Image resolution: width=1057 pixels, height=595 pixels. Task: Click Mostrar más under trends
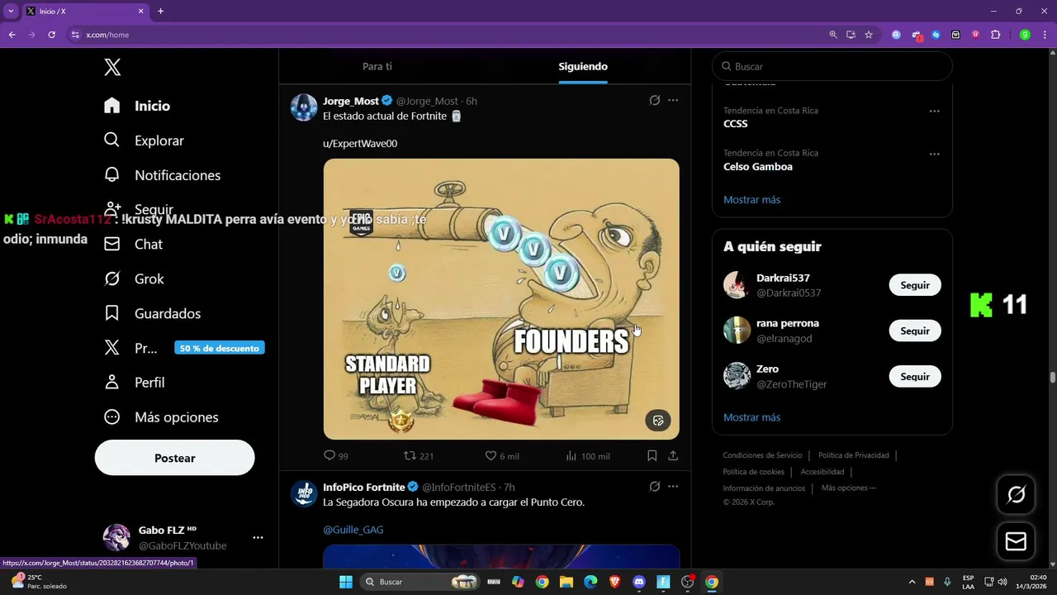[x=751, y=200]
